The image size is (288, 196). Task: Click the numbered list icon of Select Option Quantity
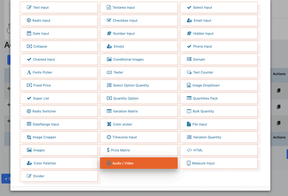pyautogui.click(x=109, y=85)
